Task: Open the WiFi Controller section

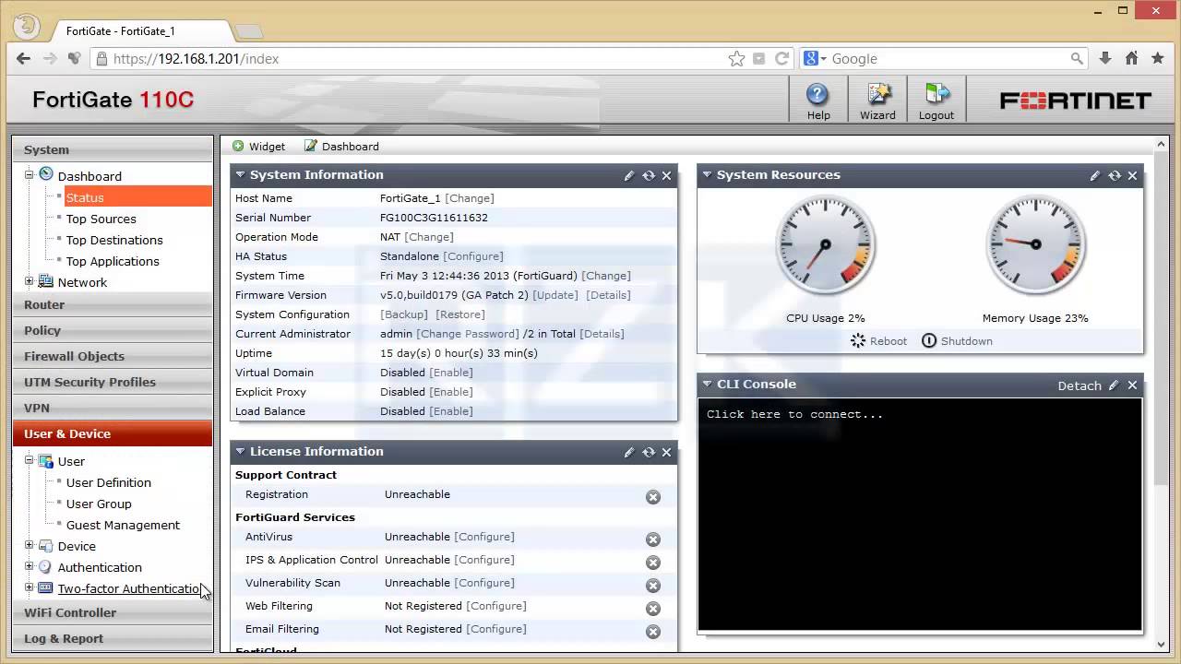Action: 113,612
